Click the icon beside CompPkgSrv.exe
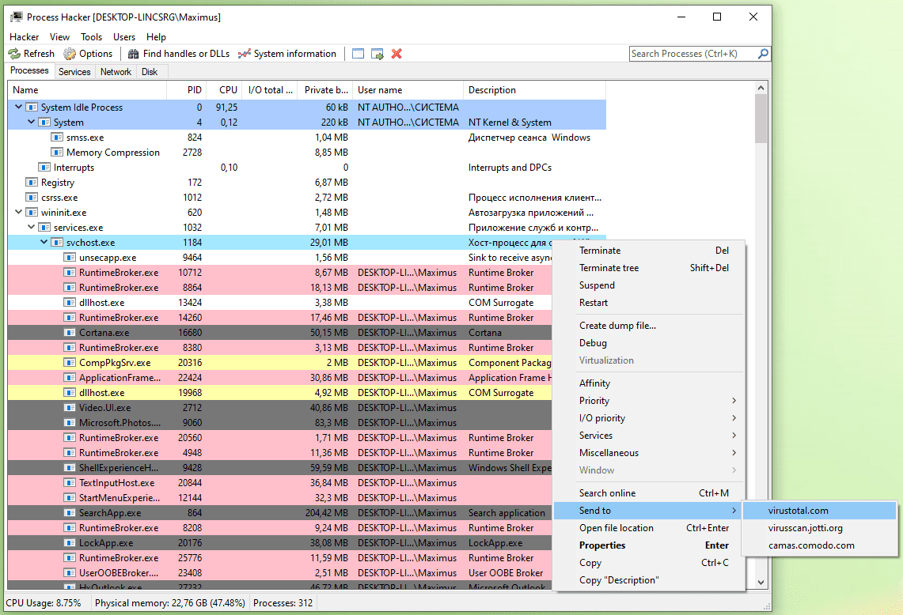Viewport: 903px width, 615px height. (x=70, y=363)
